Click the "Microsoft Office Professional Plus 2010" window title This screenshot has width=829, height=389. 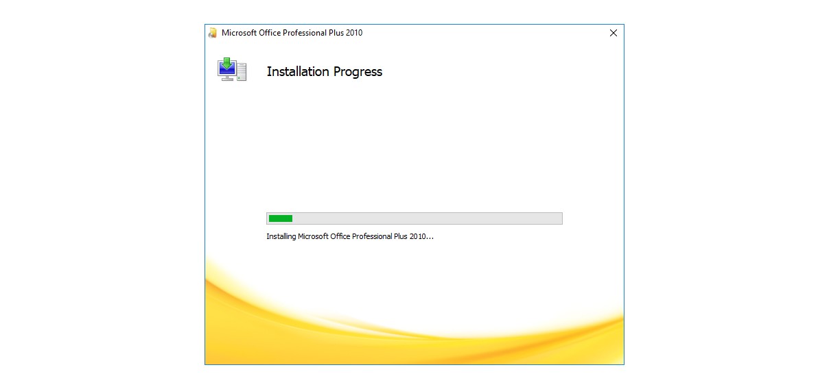tap(292, 33)
